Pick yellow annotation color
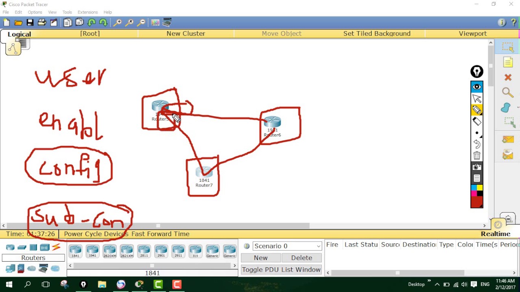520x292 pixels. click(x=480, y=188)
